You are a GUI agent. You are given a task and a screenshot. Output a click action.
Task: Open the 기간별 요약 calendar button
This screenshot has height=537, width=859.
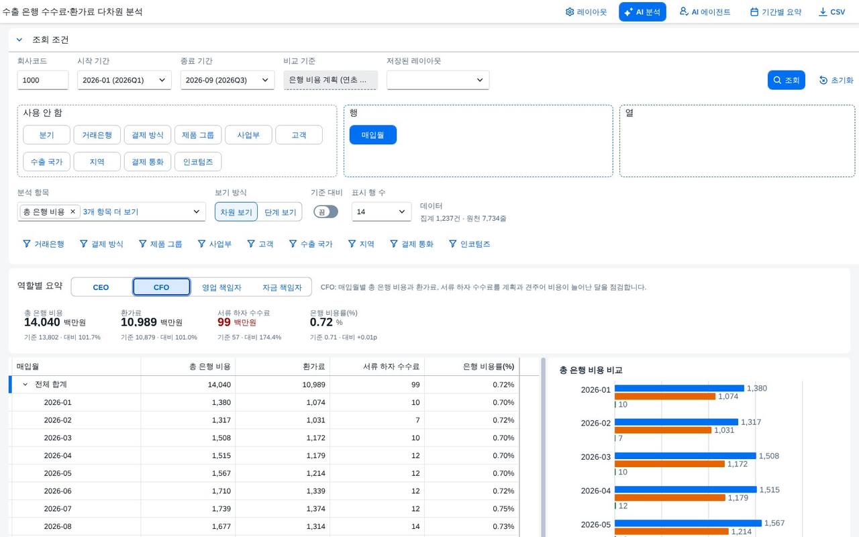tap(776, 12)
